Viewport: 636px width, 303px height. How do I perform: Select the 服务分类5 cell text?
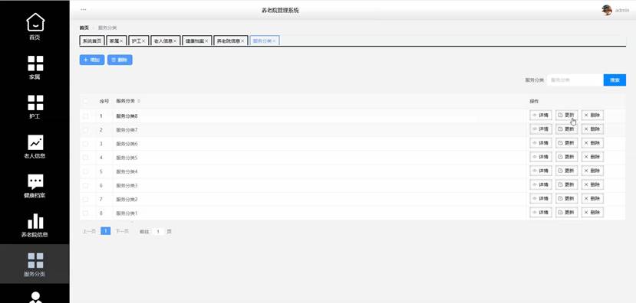[x=127, y=158]
